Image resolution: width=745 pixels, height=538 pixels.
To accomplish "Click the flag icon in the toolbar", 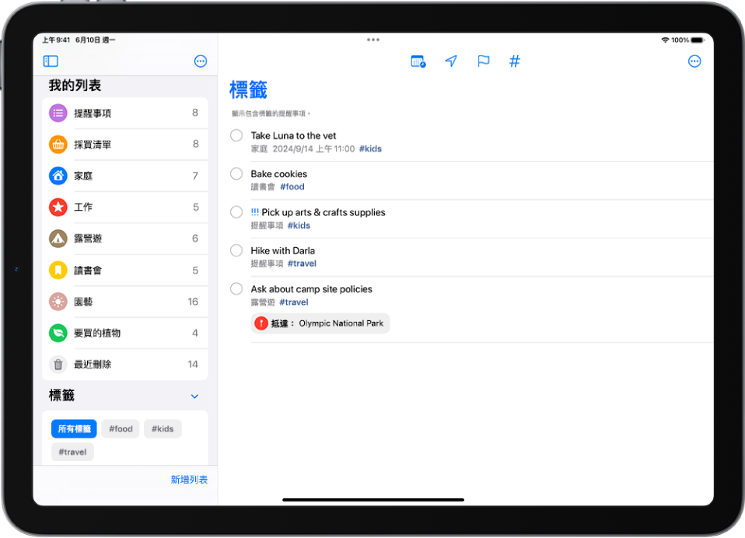I will [x=483, y=61].
